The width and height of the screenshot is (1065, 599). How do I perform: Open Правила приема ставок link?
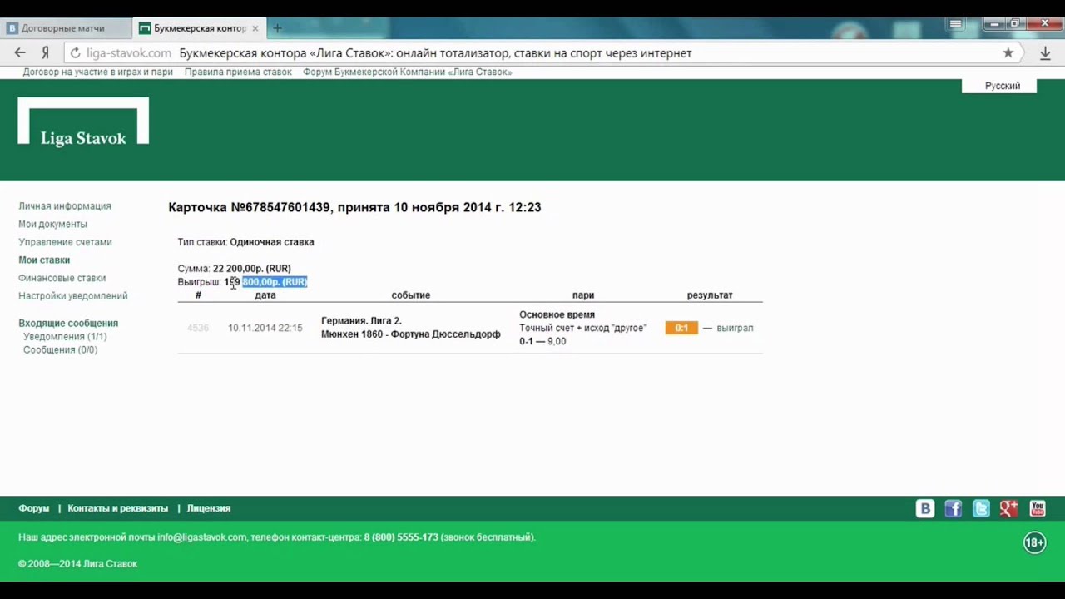(x=238, y=72)
